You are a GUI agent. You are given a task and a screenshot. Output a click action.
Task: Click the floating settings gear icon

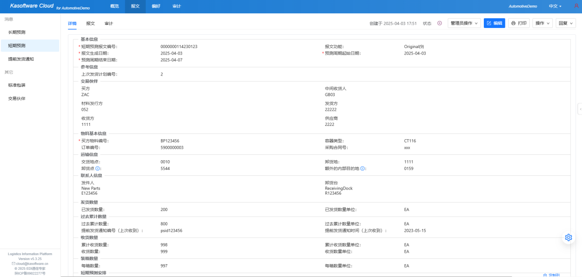[569, 237]
